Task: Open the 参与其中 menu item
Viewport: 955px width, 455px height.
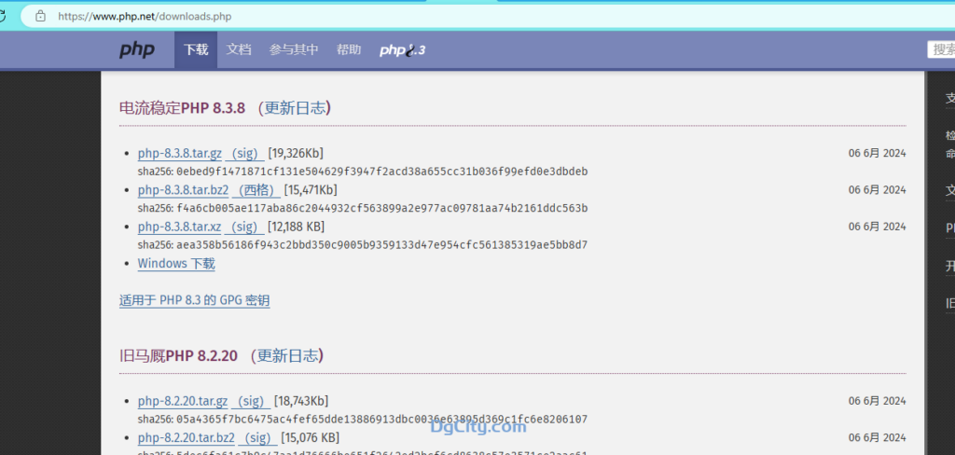Action: click(x=294, y=50)
